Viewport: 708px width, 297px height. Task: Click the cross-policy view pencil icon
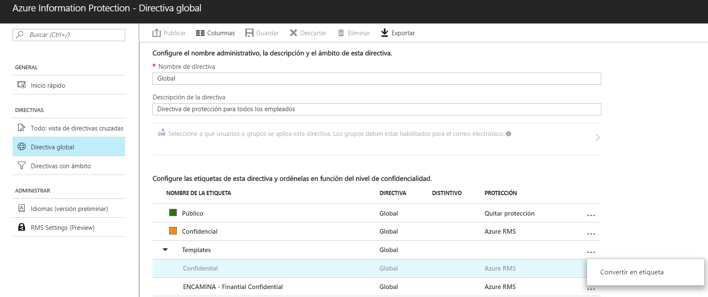coord(21,128)
